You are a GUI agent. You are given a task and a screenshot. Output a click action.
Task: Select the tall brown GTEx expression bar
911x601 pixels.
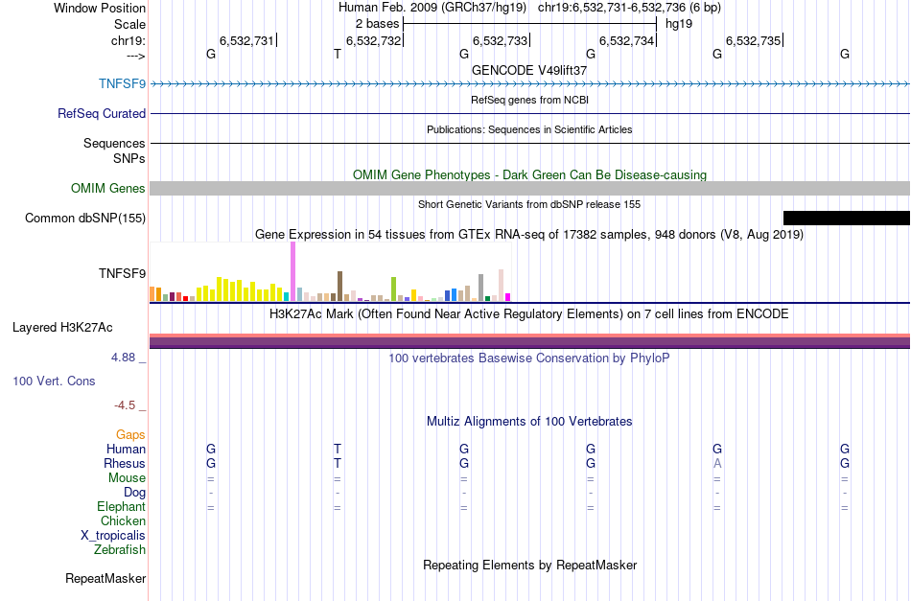pyautogui.click(x=339, y=287)
